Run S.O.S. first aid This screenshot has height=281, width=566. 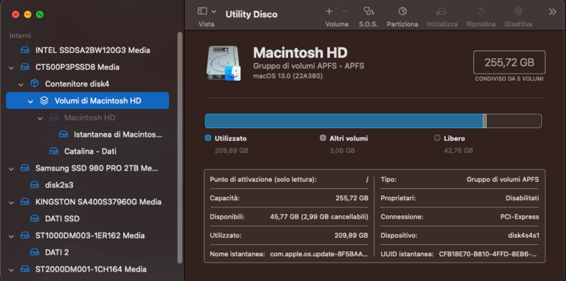pos(368,11)
